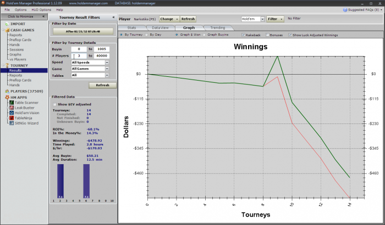
Task: Click the finish position 6 histogram bar
Action: 86,181
